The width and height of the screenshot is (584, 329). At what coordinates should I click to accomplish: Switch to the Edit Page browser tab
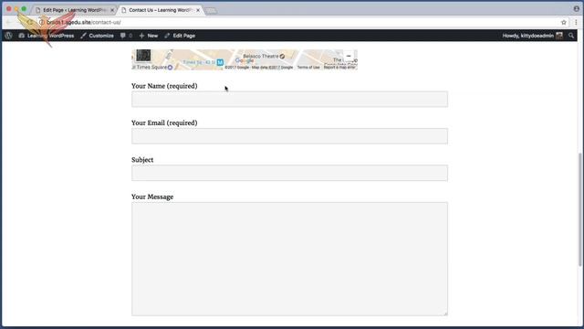[x=74, y=10]
